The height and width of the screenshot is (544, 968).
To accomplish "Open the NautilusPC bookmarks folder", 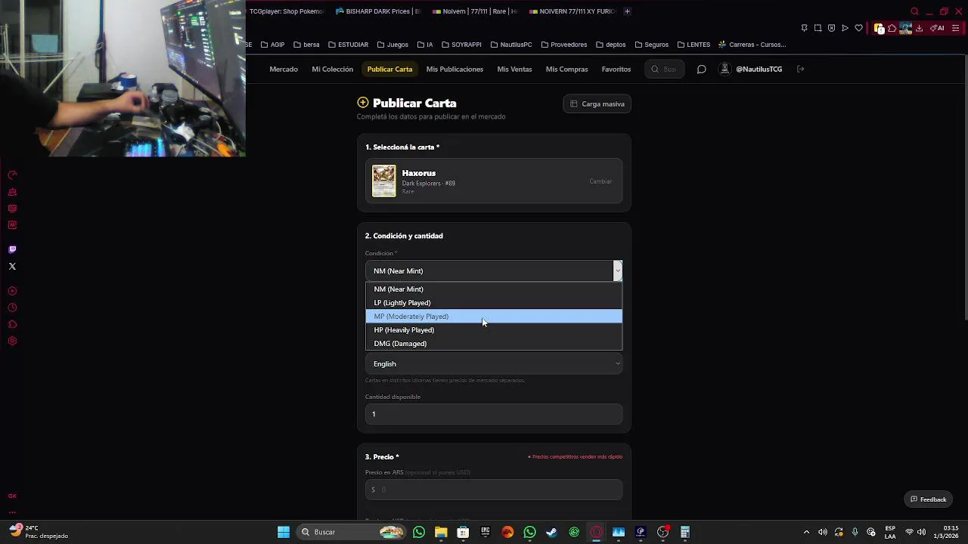I will click(x=511, y=45).
